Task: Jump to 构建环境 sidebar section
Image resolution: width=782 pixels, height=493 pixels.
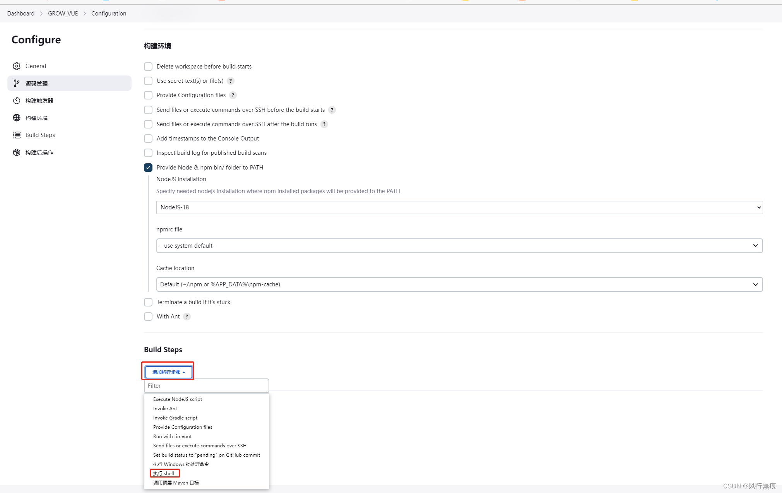Action: [69, 118]
